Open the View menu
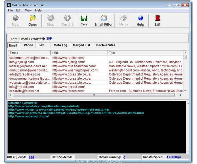The width and height of the screenshot is (197, 164). point(28,10)
